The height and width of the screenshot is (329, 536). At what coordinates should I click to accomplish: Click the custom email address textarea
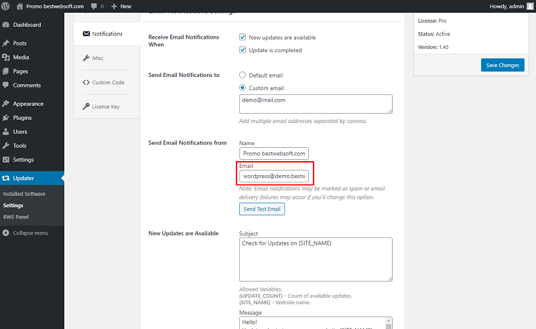click(x=316, y=104)
